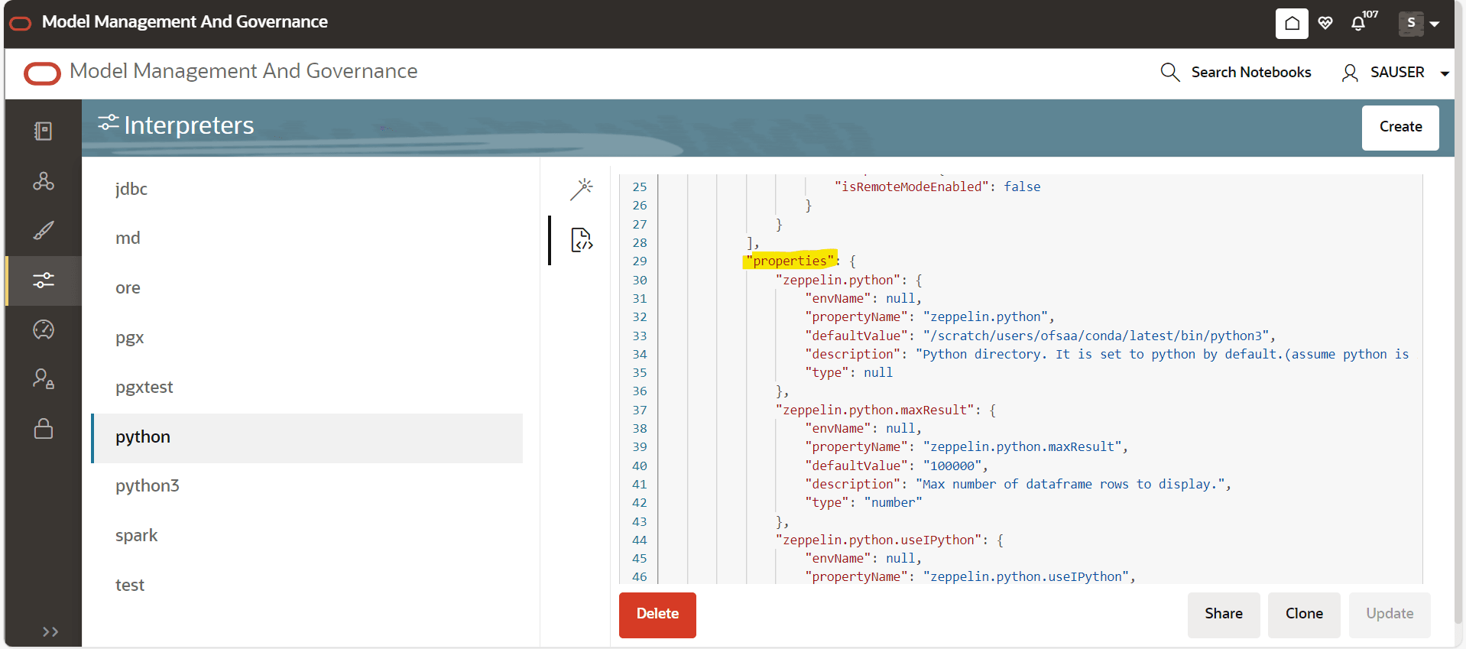Click the red Oracle logo beside app title
The image size is (1466, 649).
pos(42,73)
